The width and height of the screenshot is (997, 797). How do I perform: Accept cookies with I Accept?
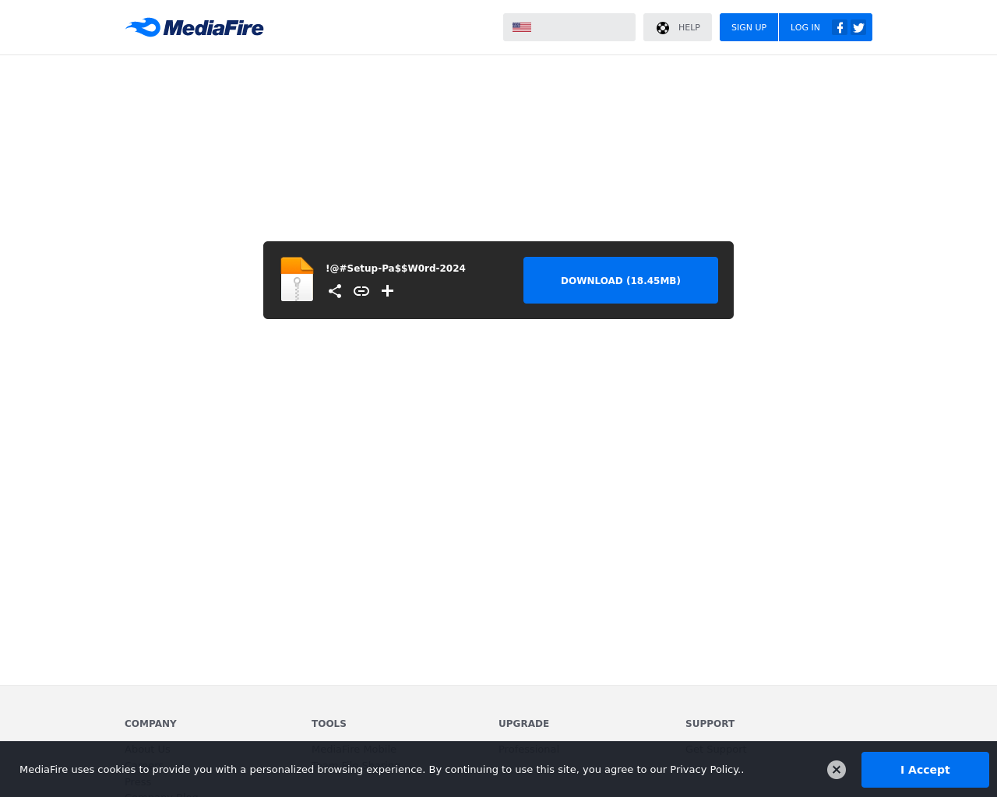pos(925,770)
